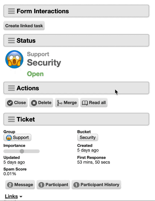The height and width of the screenshot is (201, 155).
Task: Click the Support group button
Action: click(x=17, y=138)
